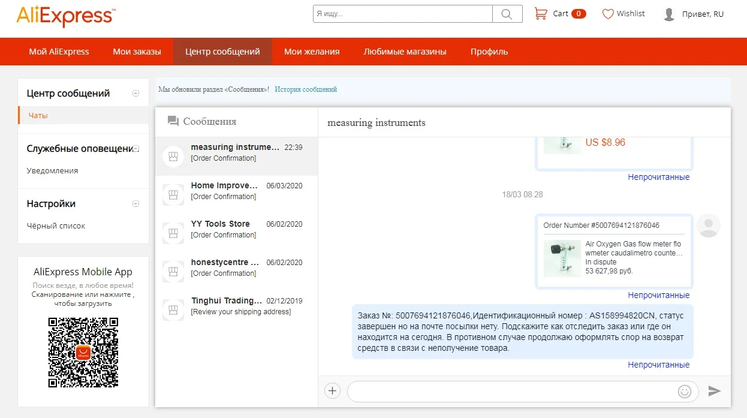747x418 pixels.
Task: Click the Wishlist text link
Action: (631, 13)
